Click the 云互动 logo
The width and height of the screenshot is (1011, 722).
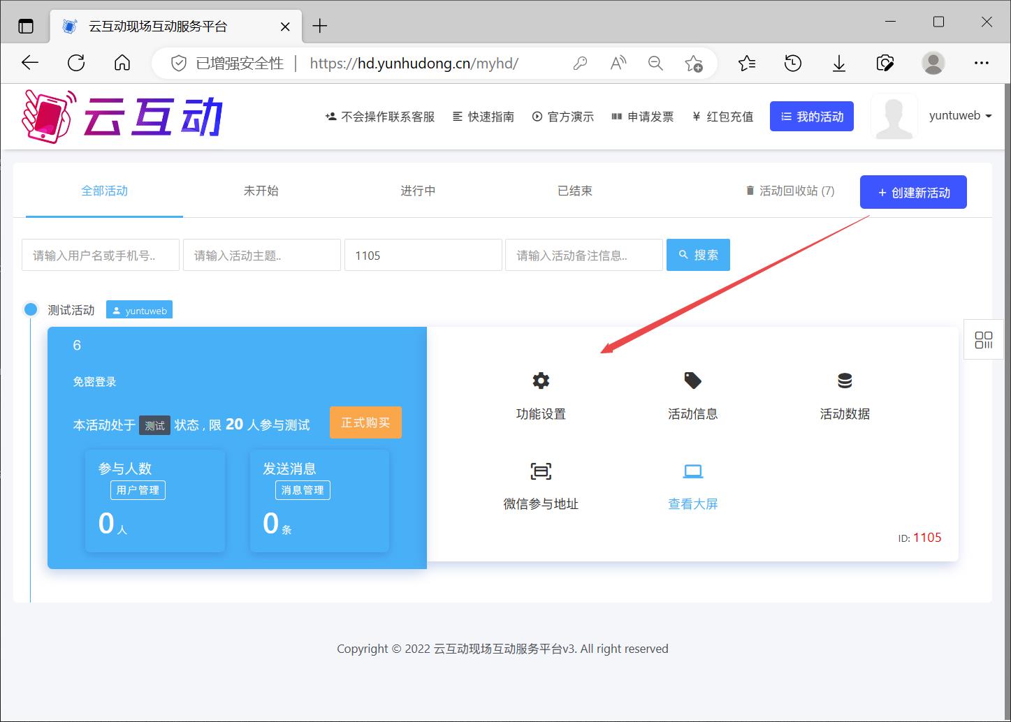coord(123,116)
